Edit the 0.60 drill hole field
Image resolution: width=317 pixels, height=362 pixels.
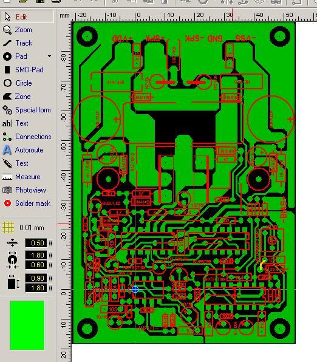click(36, 265)
